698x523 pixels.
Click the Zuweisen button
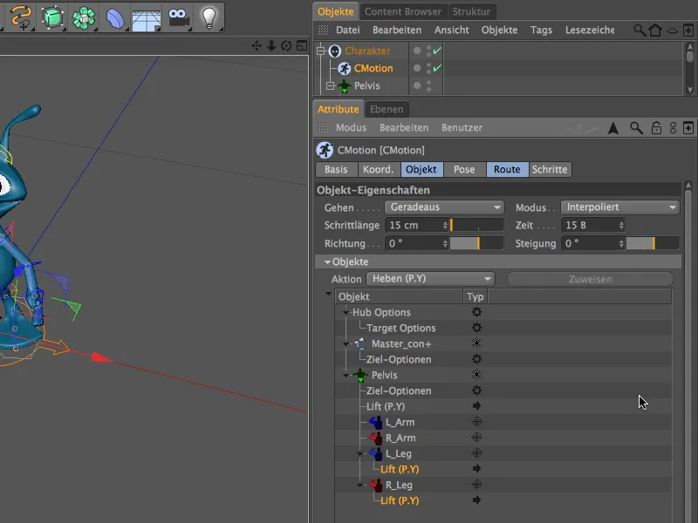[591, 279]
